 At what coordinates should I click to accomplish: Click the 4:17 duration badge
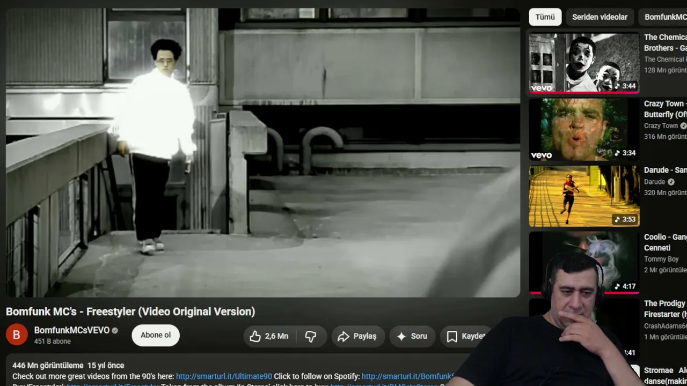625,286
